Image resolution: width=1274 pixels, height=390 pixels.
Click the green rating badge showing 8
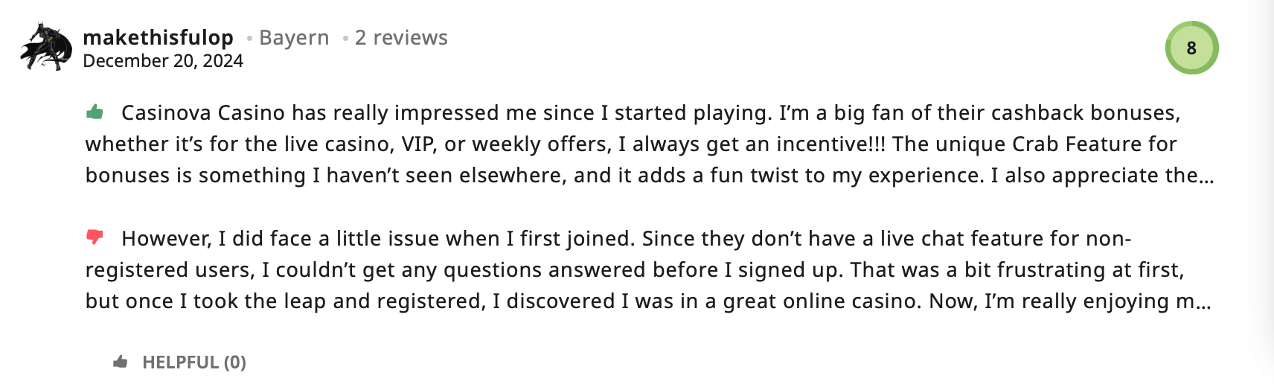point(1191,48)
